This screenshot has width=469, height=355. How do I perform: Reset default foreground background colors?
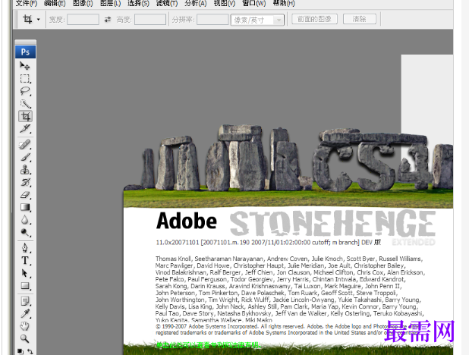(20, 351)
